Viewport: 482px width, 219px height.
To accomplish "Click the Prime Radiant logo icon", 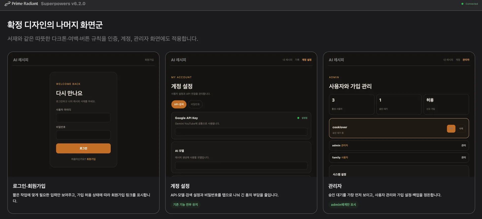I will coord(8,4).
